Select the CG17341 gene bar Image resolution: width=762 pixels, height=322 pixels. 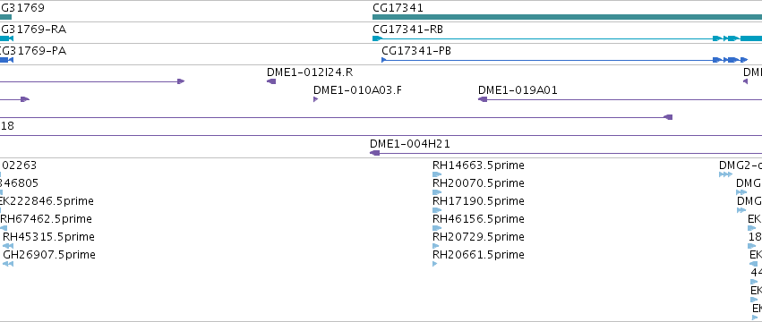coord(567,17)
